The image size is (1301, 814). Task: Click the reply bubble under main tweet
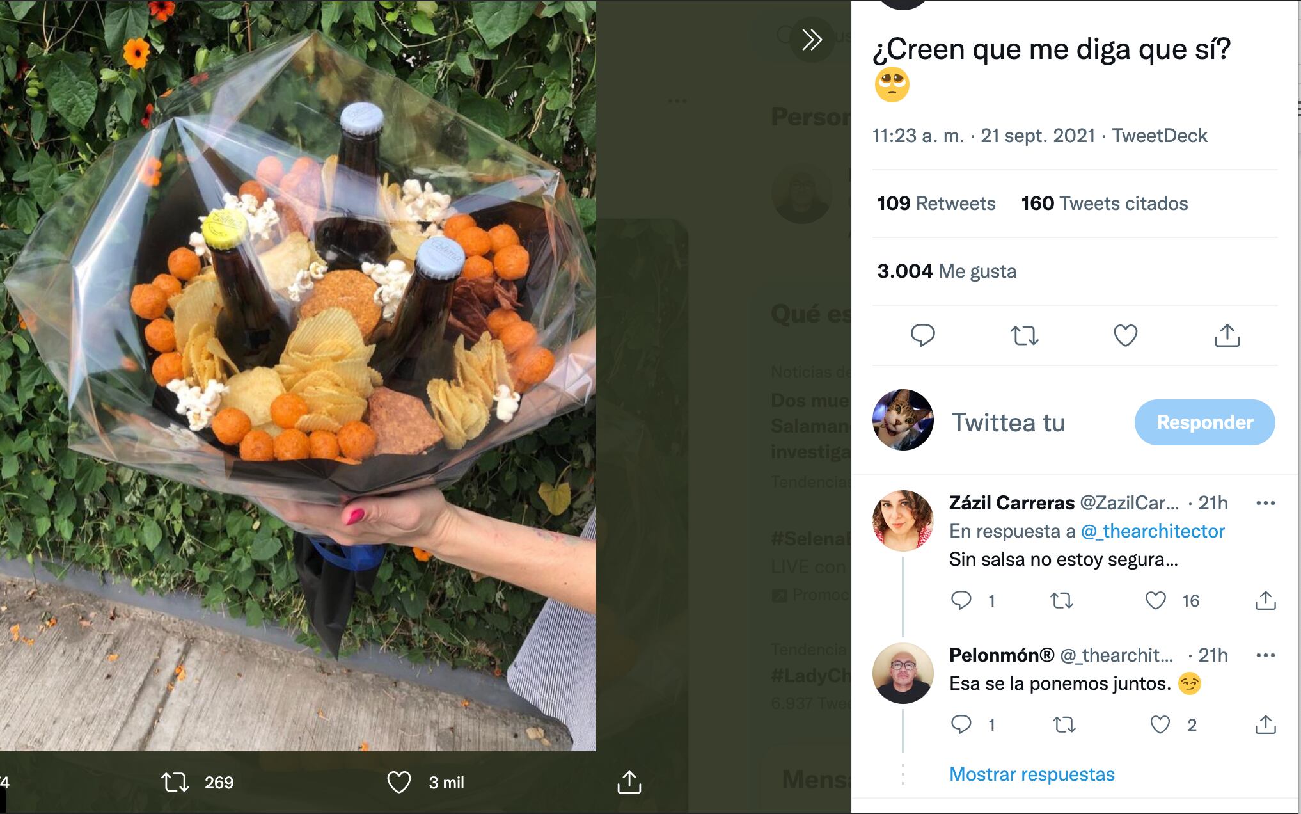coord(922,335)
